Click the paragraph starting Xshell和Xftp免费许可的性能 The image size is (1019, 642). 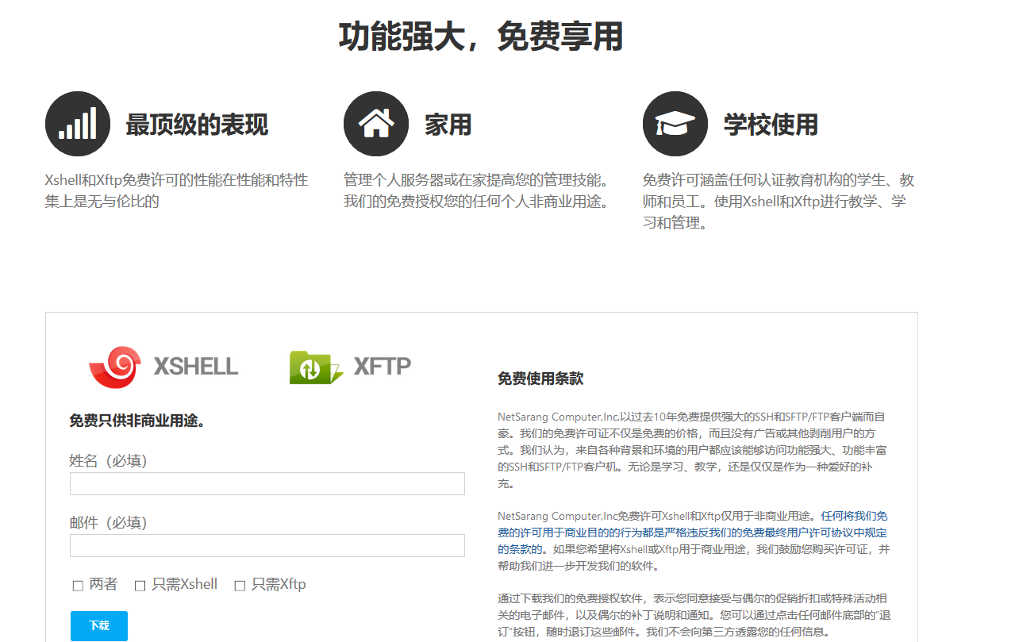(x=176, y=190)
